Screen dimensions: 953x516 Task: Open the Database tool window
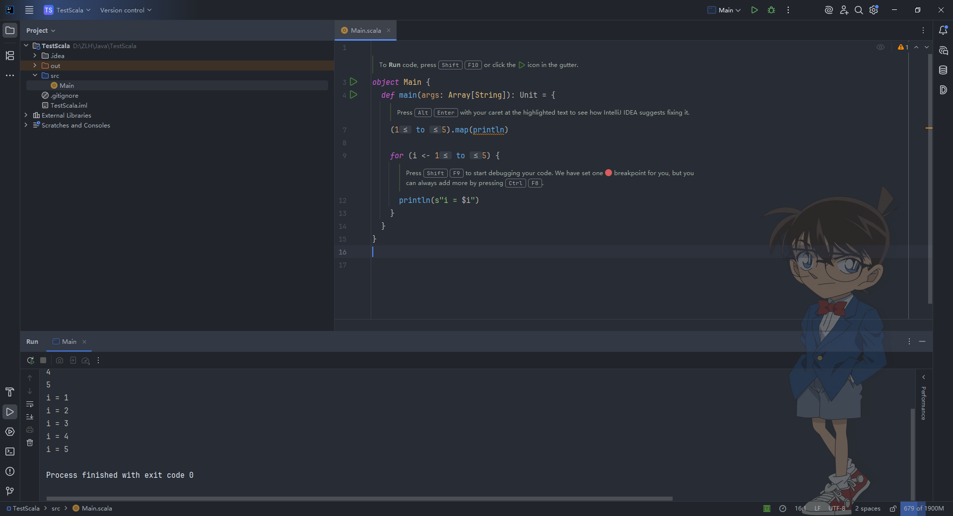[x=943, y=70]
